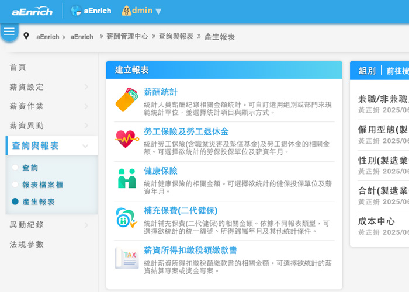Click the 薪酬統計 description text
Viewport: 409px width, 292px height.
[x=238, y=109]
